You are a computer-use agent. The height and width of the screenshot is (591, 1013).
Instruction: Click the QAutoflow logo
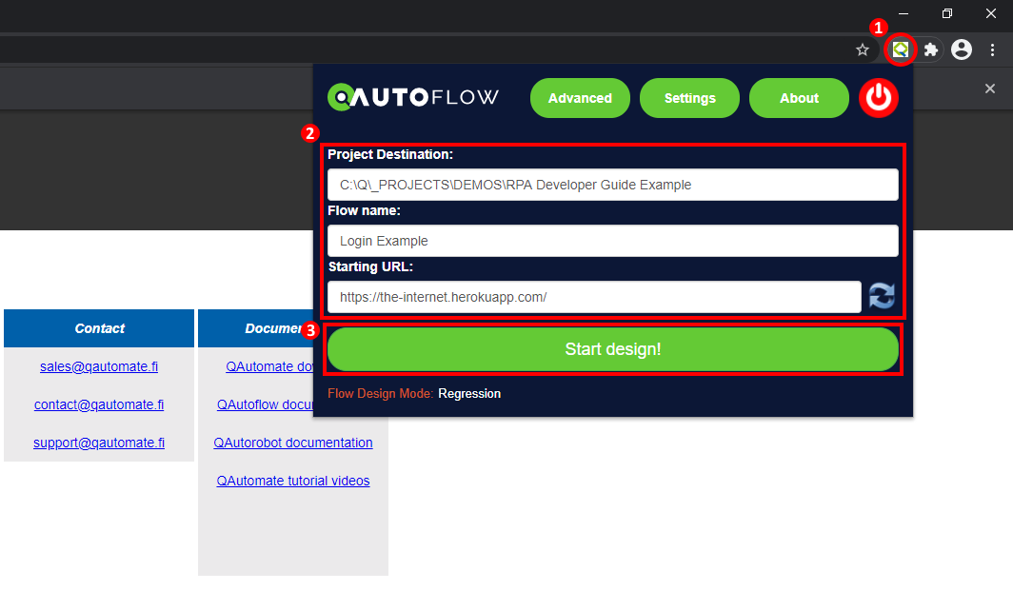click(x=413, y=97)
